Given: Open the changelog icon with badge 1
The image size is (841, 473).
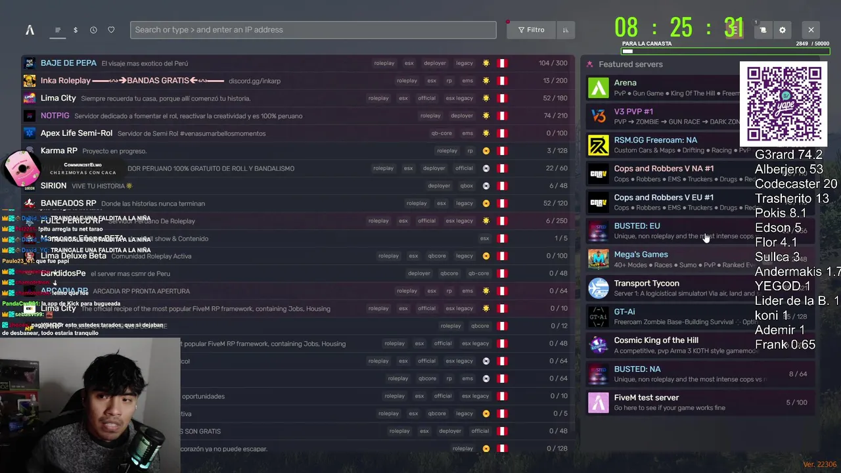Looking at the screenshot, I should click(x=763, y=30).
